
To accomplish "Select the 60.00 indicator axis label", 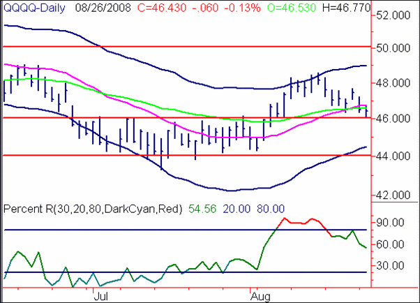I will (390, 244).
